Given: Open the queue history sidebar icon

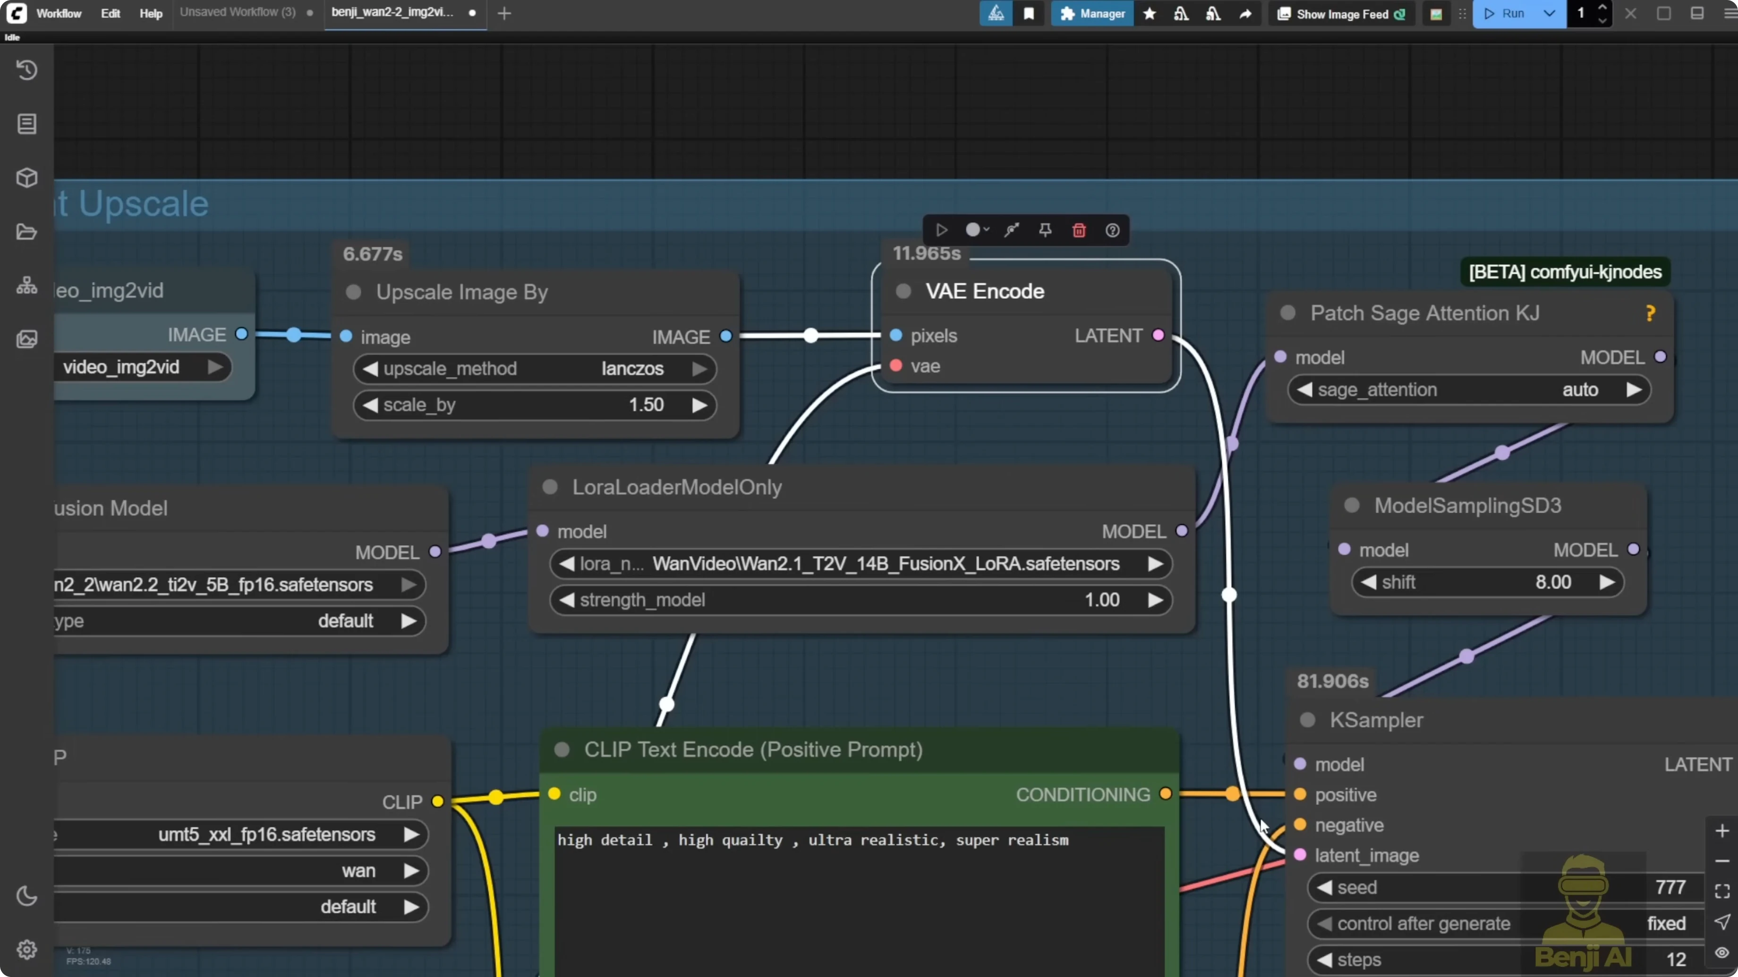Looking at the screenshot, I should (x=27, y=70).
